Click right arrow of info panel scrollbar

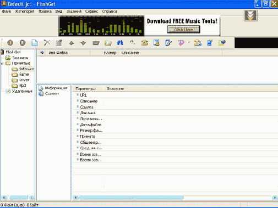(x=275, y=198)
